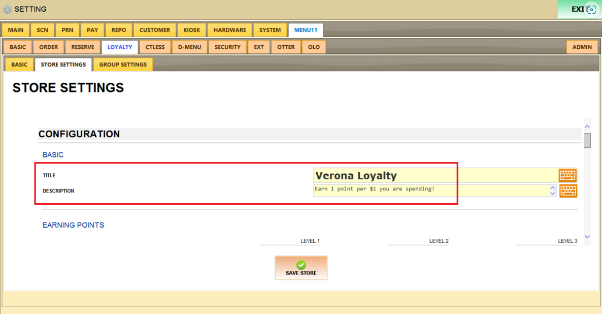Open keyboard icon for Description field
Screen dimensions: 602x314
tap(568, 191)
